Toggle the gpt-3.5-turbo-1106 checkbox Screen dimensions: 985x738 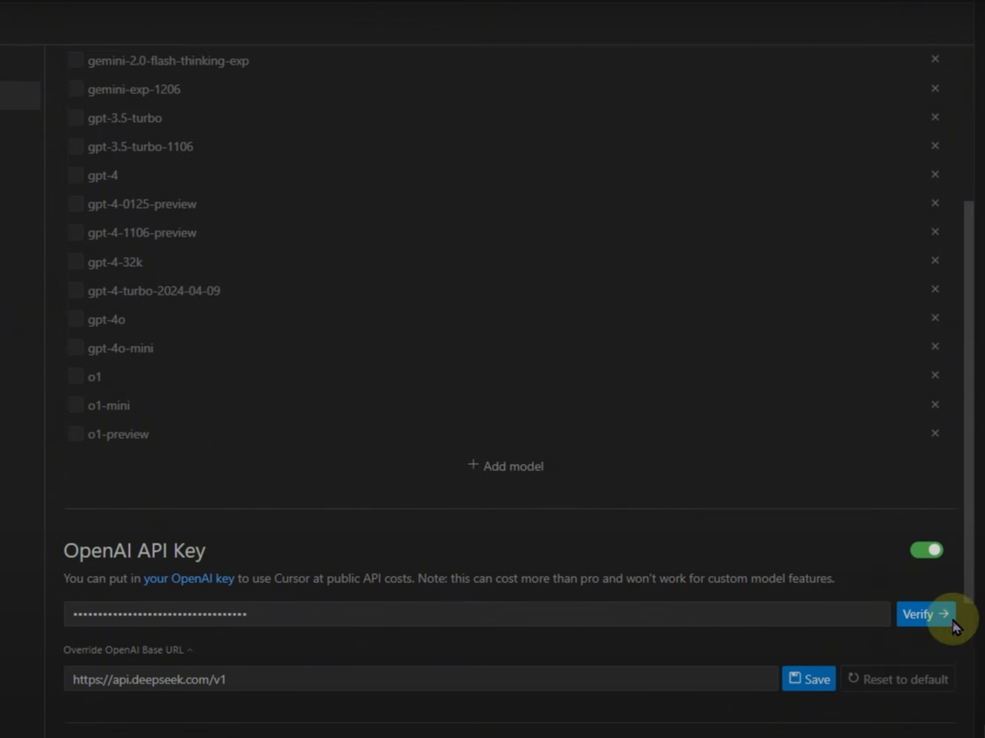[75, 146]
